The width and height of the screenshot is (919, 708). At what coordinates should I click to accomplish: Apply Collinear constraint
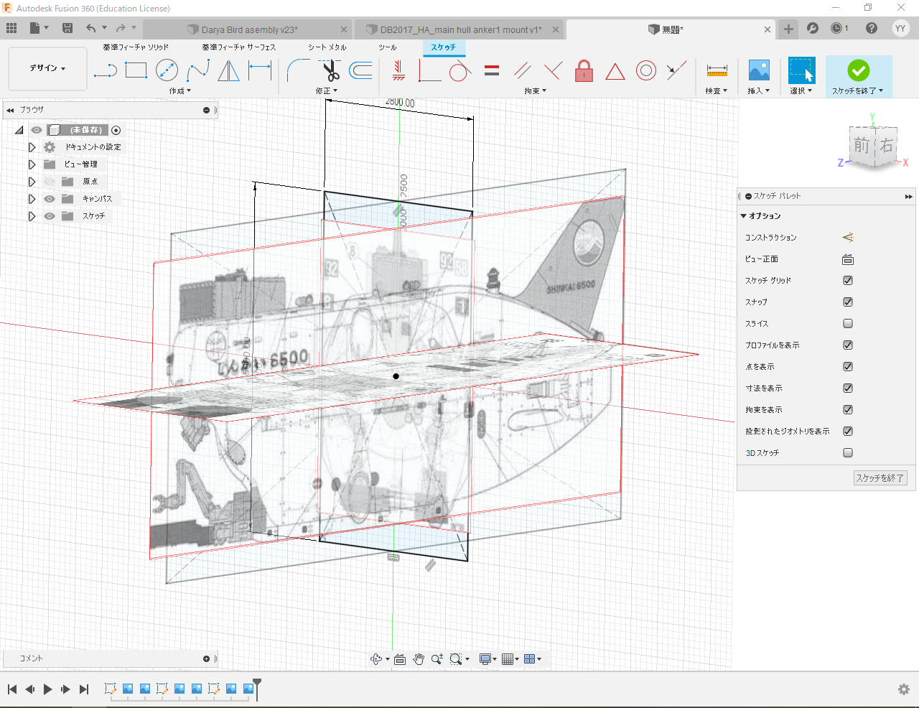pos(676,70)
